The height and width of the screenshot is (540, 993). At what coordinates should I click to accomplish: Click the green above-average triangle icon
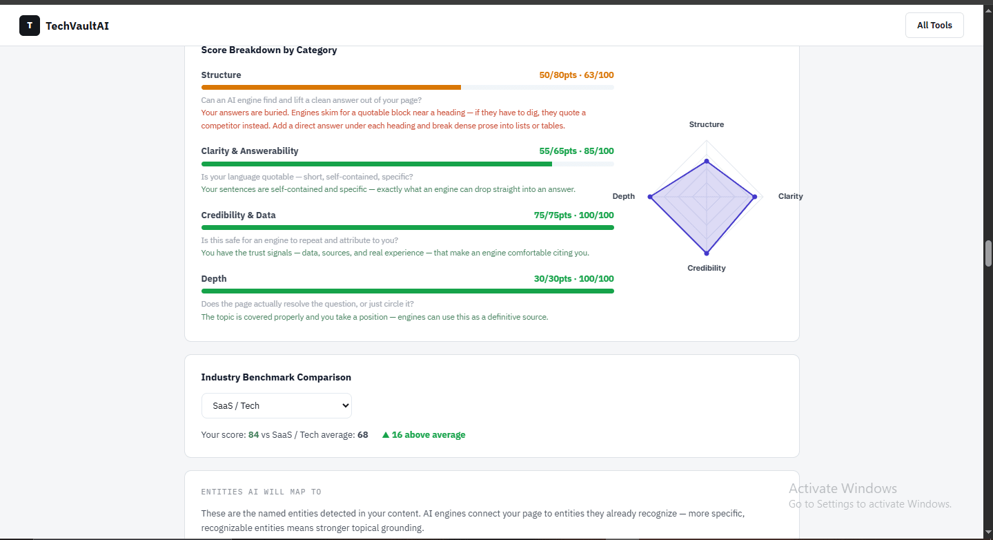386,435
